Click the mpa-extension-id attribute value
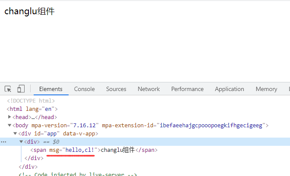The width and height of the screenshot is (290, 176). (x=211, y=126)
